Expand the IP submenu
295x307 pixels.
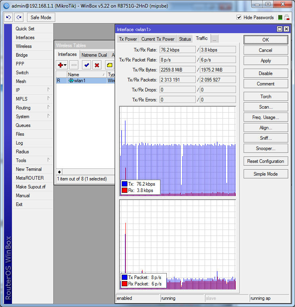point(49,90)
